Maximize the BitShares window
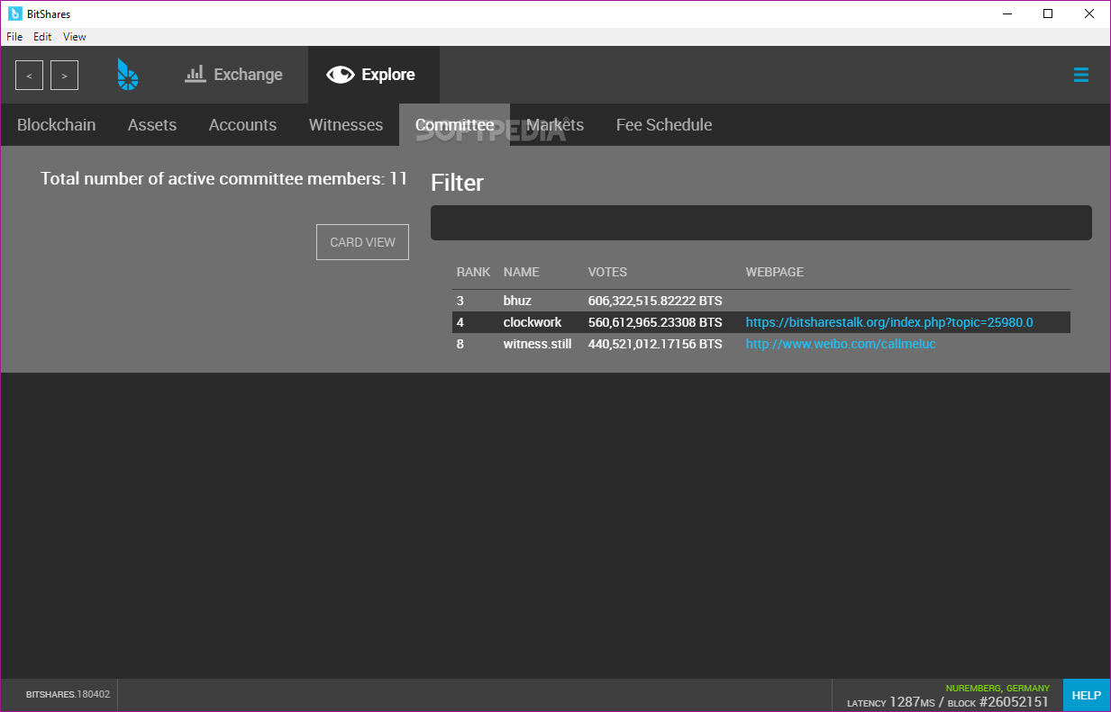Viewport: 1111px width, 712px height. coord(1048,14)
